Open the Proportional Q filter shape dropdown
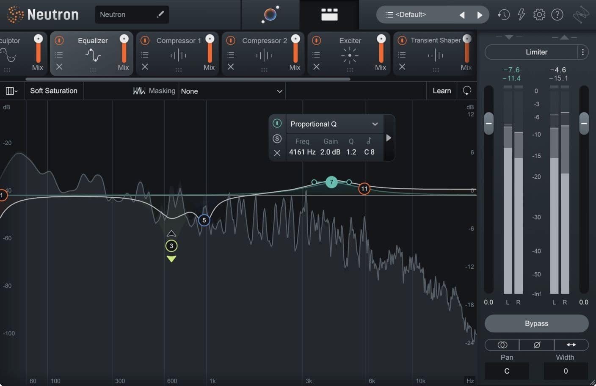This screenshot has height=386, width=596. (334, 124)
